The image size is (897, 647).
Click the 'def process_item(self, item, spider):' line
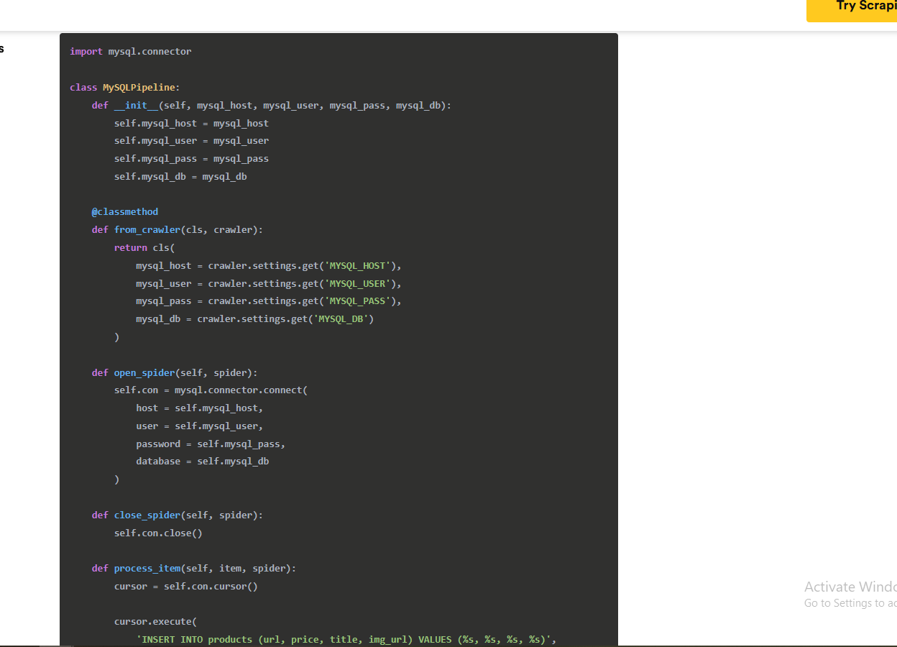coord(194,569)
